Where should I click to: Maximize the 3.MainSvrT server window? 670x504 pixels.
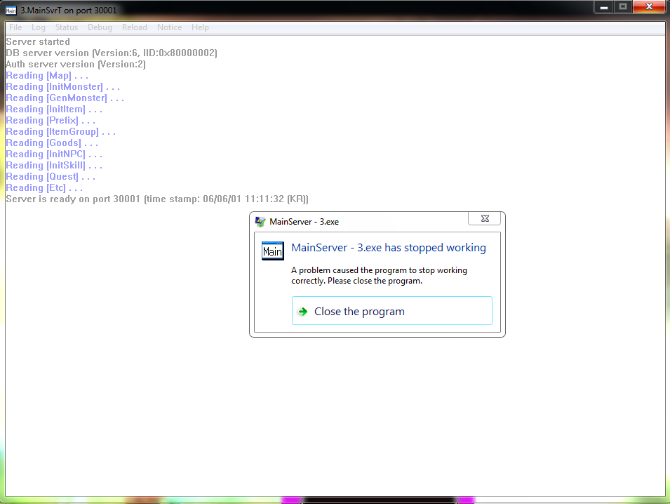pos(622,7)
